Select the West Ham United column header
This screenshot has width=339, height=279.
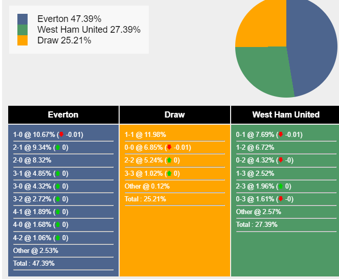click(285, 115)
